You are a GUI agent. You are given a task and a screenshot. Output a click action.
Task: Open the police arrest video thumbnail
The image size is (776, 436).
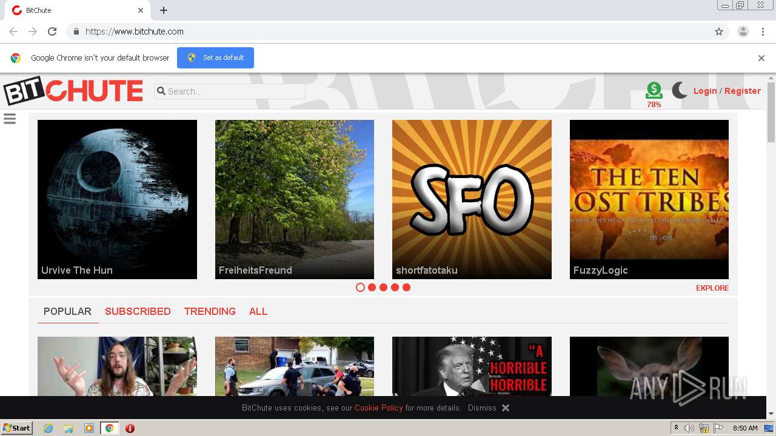coord(295,366)
